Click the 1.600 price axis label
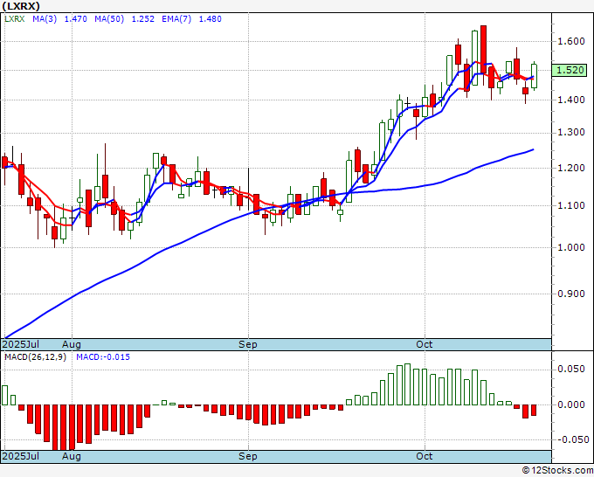Image resolution: width=594 pixels, height=477 pixels. (571, 41)
